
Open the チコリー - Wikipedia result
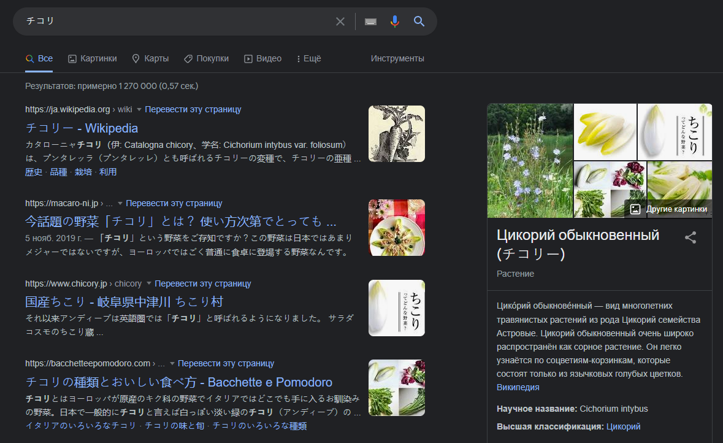click(82, 128)
